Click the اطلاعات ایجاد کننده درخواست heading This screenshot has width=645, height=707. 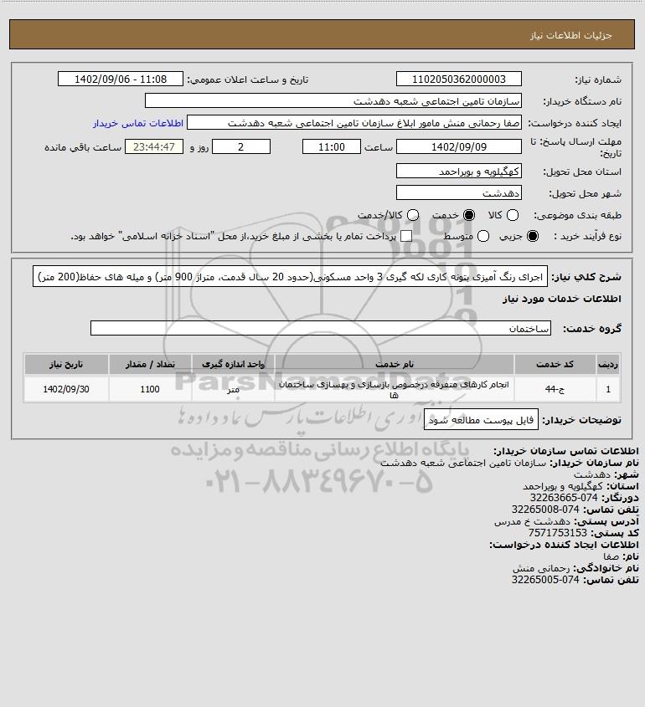[x=565, y=545]
